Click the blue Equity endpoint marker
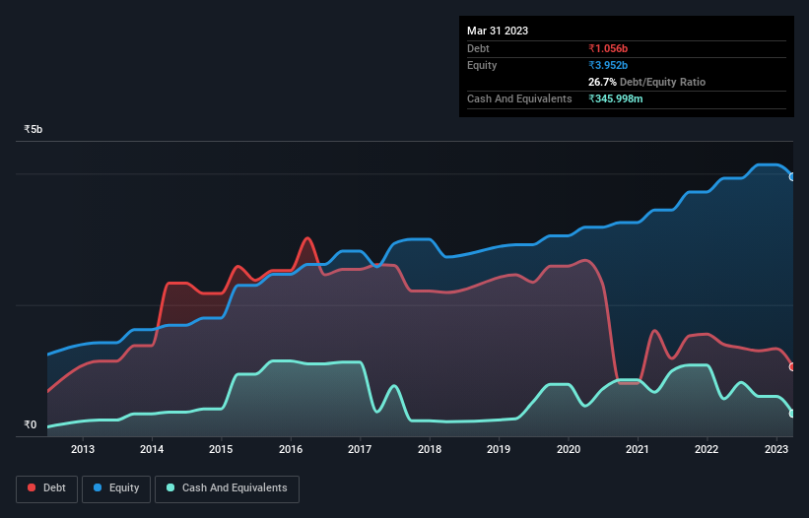 pos(792,177)
